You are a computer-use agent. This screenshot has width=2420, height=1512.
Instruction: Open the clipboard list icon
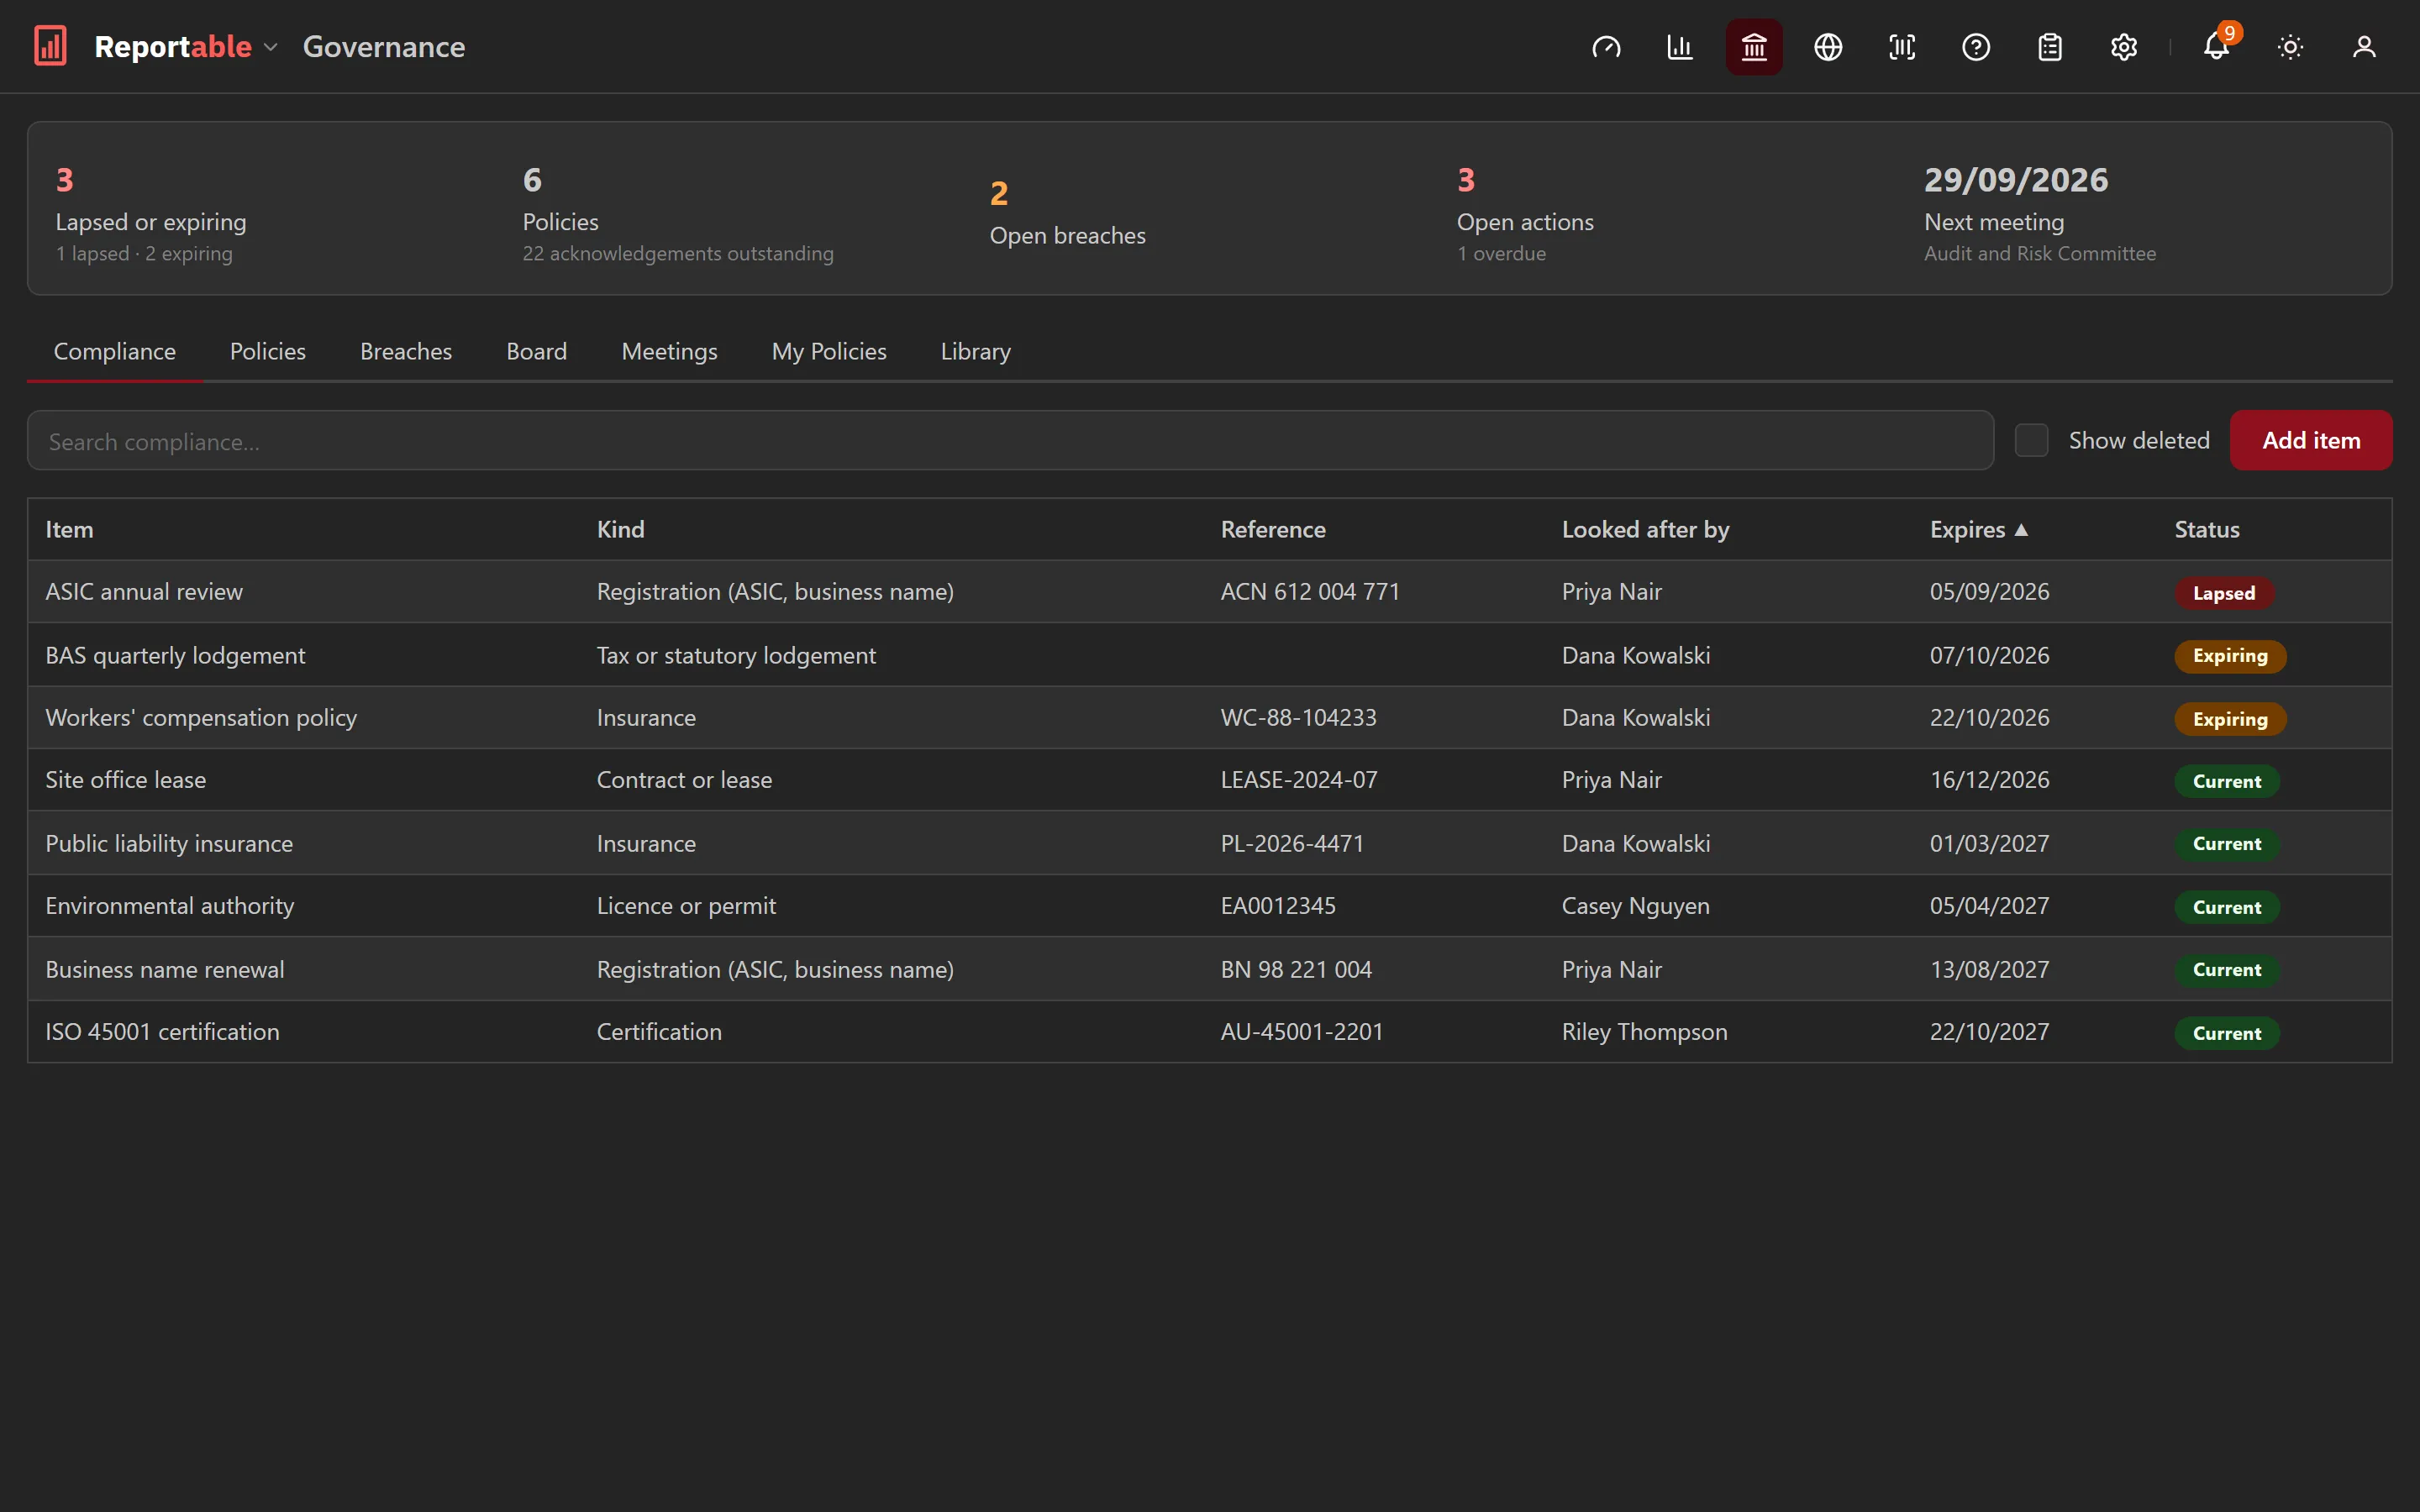pyautogui.click(x=2050, y=47)
